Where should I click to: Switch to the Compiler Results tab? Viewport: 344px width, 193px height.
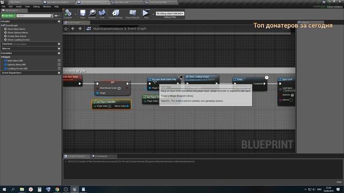[76, 156]
